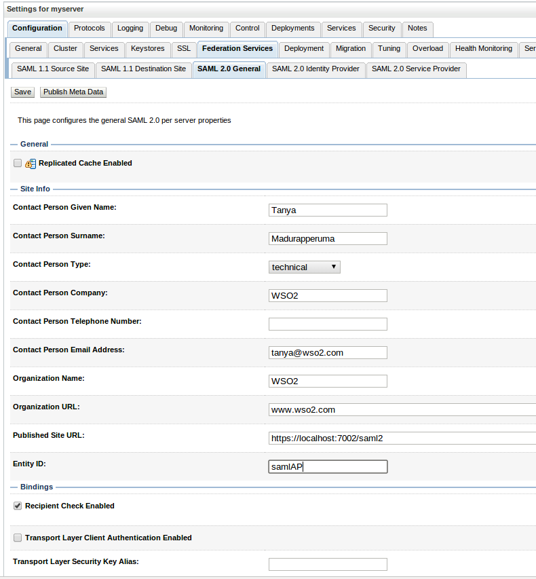Open Keystores subtab
This screenshot has width=536, height=579.
(147, 49)
